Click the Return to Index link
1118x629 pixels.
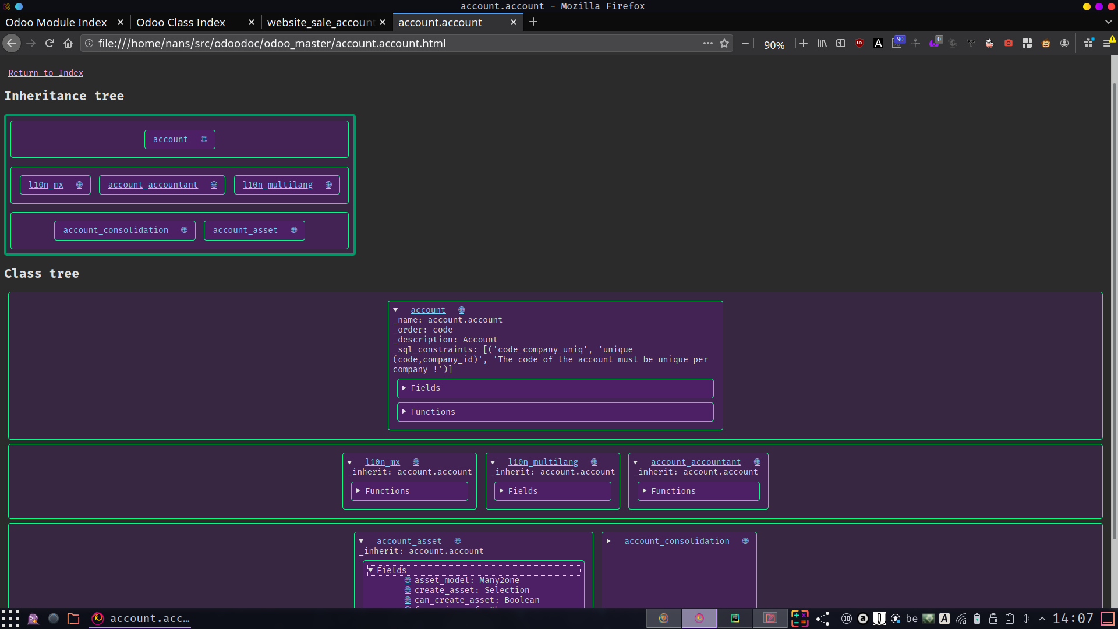tap(45, 72)
